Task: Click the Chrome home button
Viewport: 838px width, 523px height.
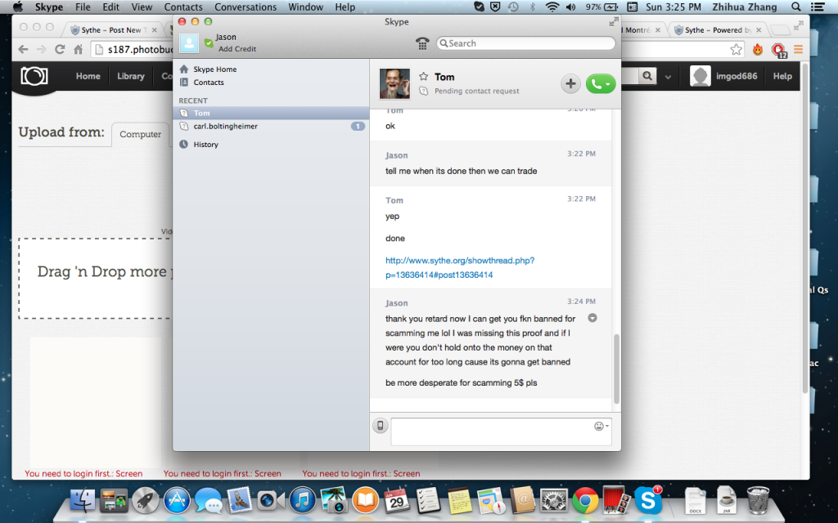Action: [78, 50]
